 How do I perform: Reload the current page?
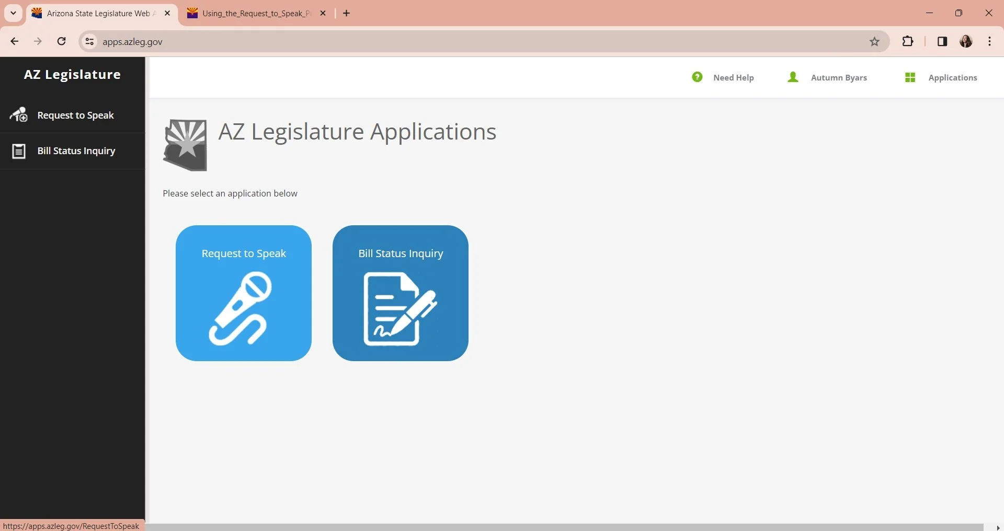click(x=61, y=41)
